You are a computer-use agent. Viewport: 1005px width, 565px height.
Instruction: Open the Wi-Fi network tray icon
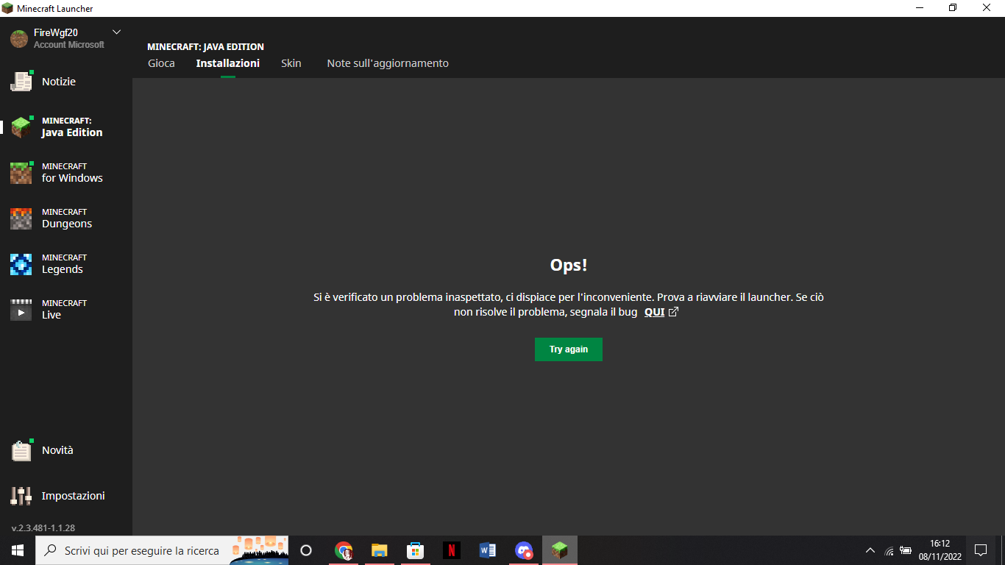889,550
